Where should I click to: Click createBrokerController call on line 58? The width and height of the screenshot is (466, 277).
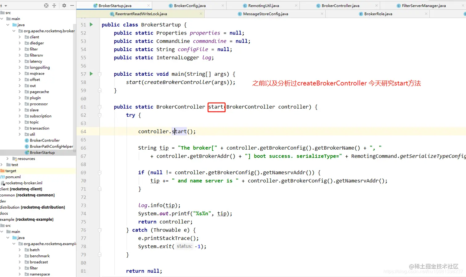[x=178, y=82]
